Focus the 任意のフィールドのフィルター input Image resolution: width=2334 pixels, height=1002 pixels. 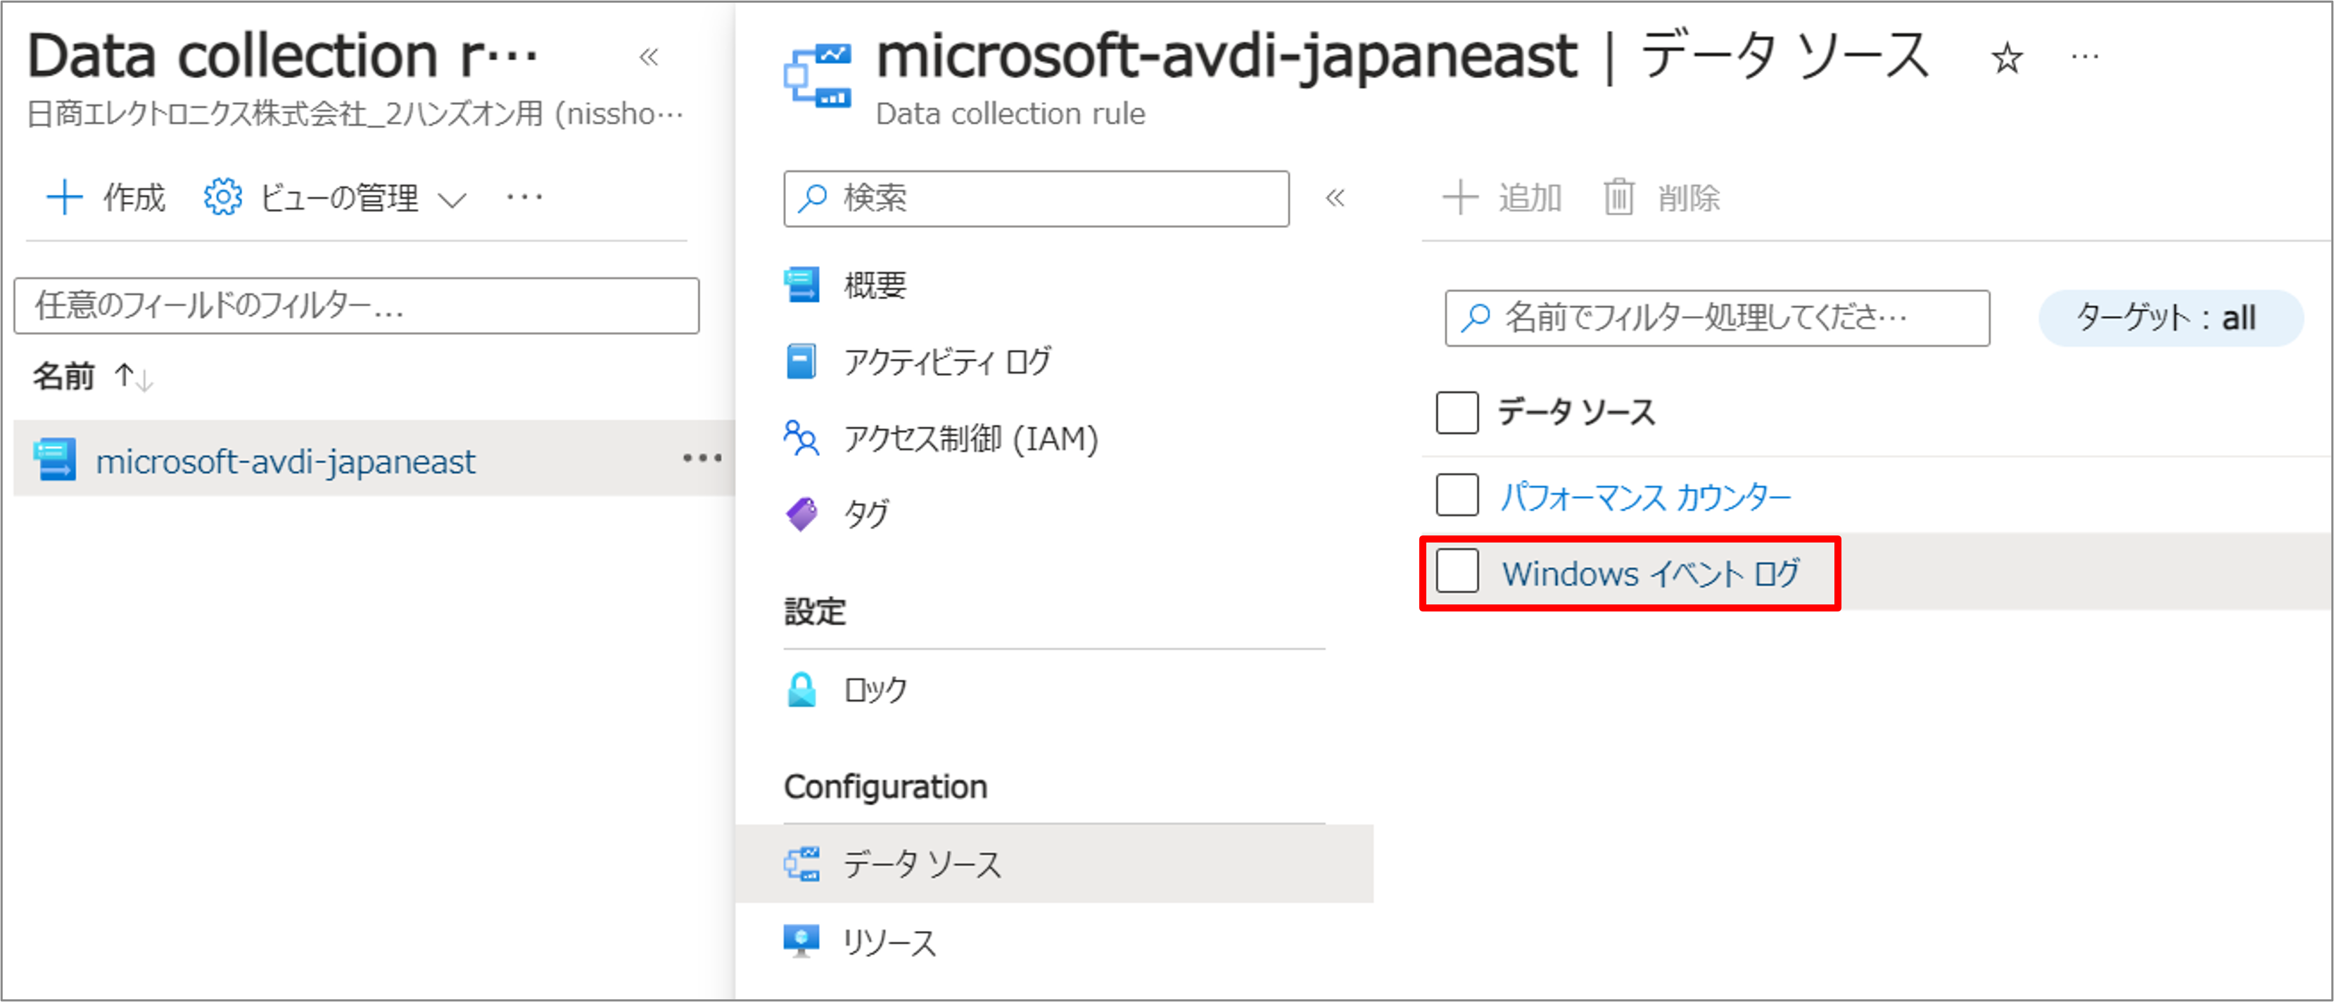click(356, 306)
